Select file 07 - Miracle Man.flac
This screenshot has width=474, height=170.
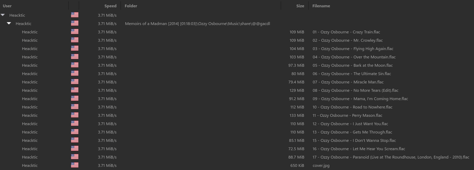348,82
